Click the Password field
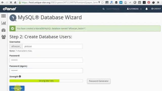Viewport: 162px width, 91px height. (46, 60)
